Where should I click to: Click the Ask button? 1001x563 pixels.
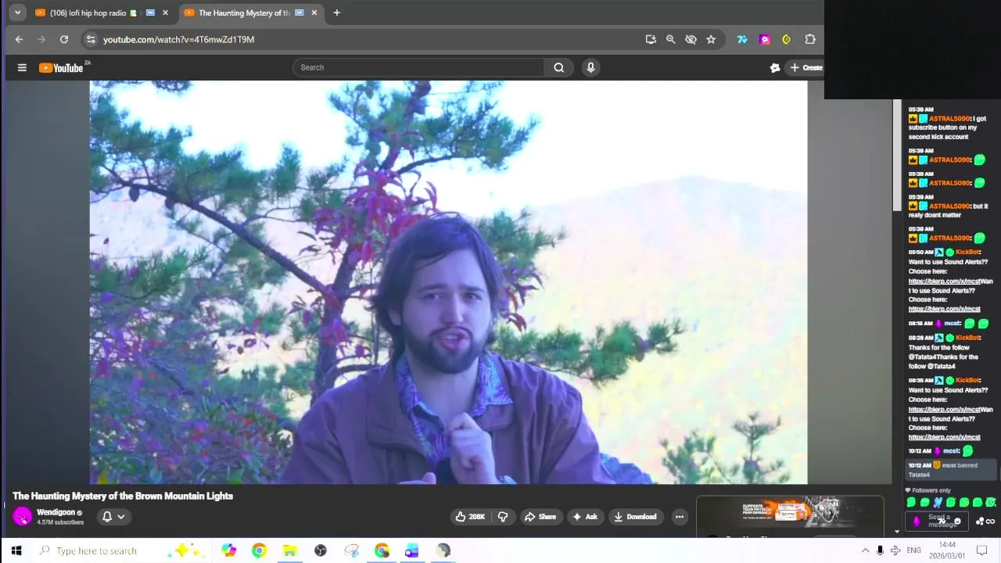tap(585, 517)
